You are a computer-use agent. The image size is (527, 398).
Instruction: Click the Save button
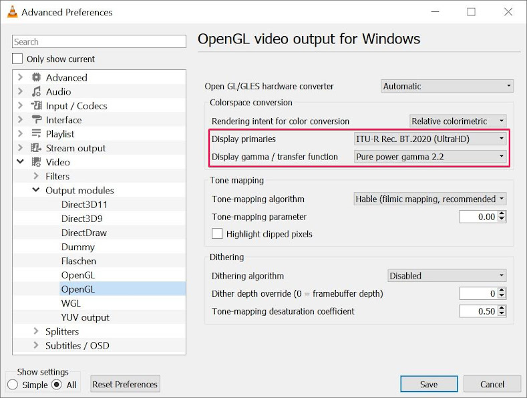[x=429, y=384]
